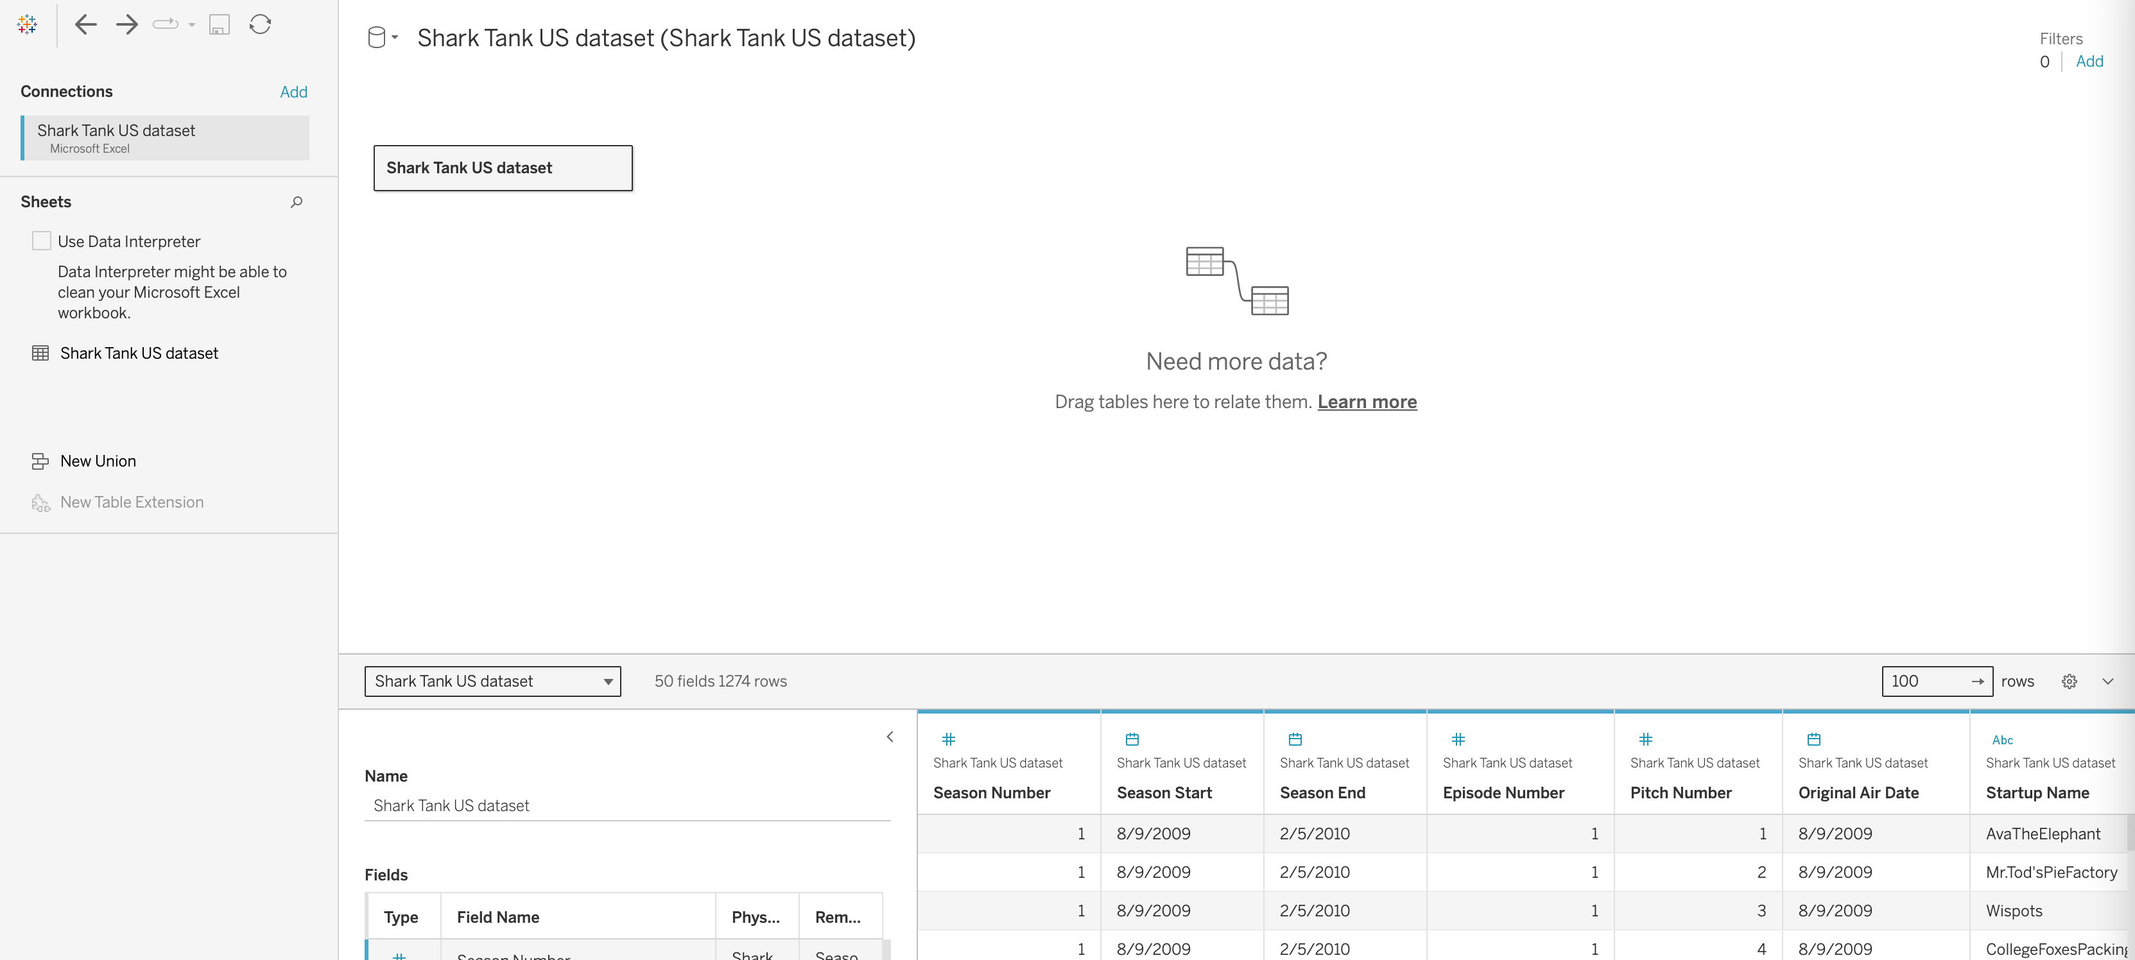2135x960 pixels.
Task: Click number type icon for Season Number
Action: 948,739
